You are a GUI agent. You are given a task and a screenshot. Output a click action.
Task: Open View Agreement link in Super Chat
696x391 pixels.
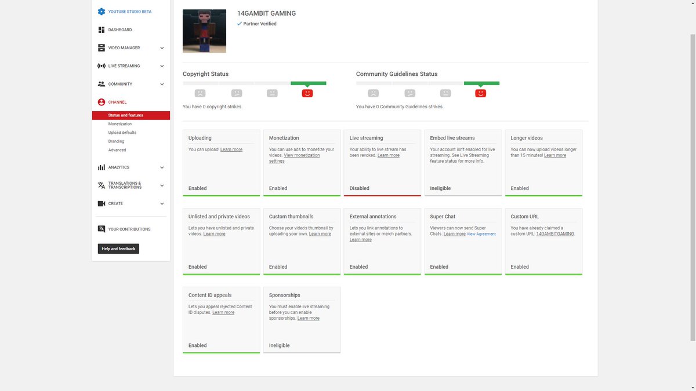(x=481, y=234)
